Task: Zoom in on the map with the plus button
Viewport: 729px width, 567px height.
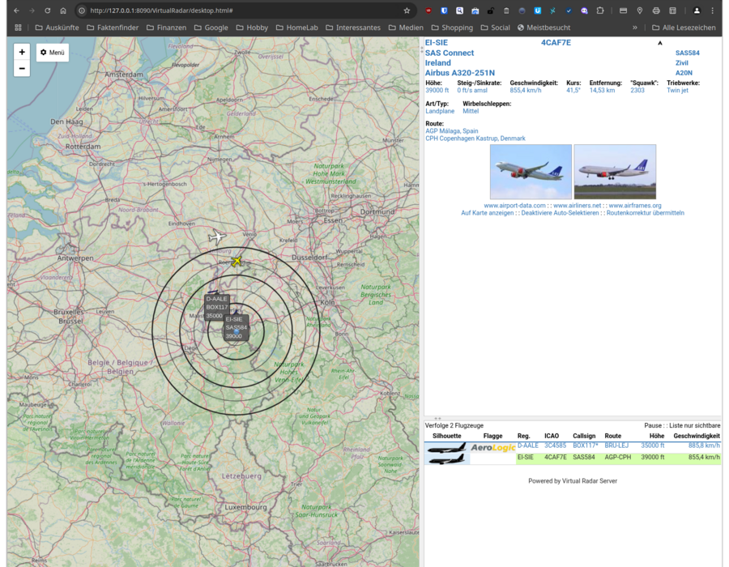Action: 22,52
